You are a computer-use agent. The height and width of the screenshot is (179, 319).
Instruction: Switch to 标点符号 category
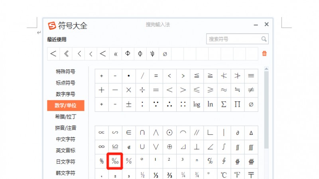[65, 83]
